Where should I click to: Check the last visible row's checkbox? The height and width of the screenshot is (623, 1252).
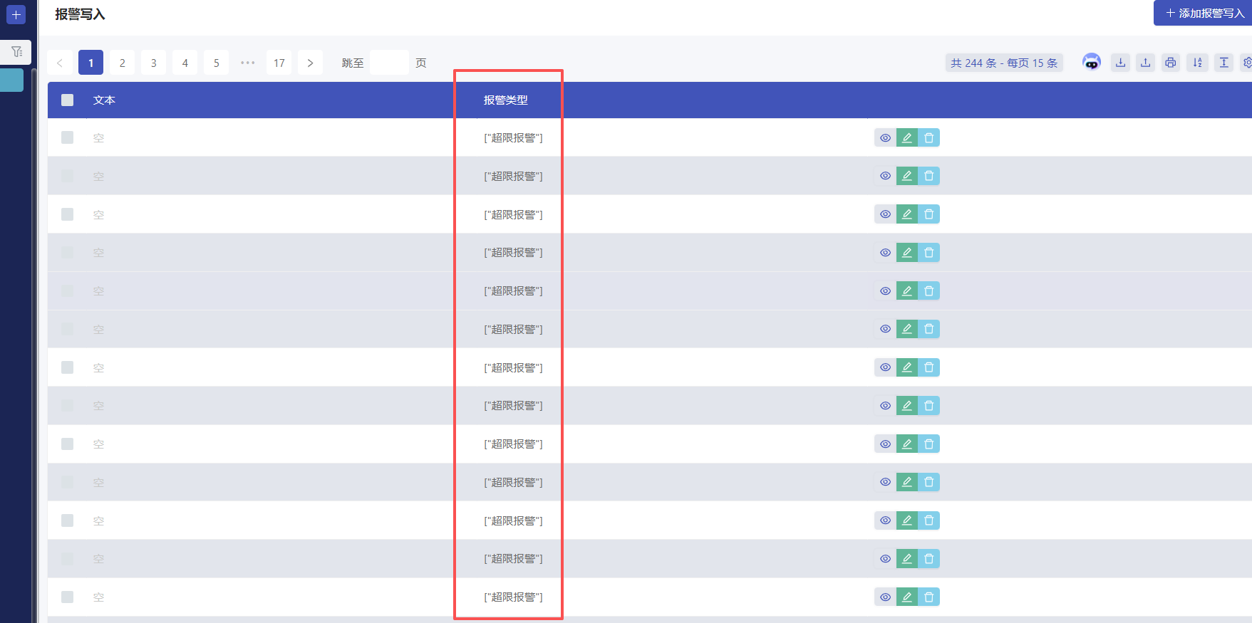click(67, 597)
